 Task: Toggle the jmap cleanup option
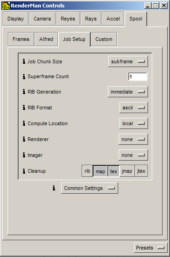point(127,171)
